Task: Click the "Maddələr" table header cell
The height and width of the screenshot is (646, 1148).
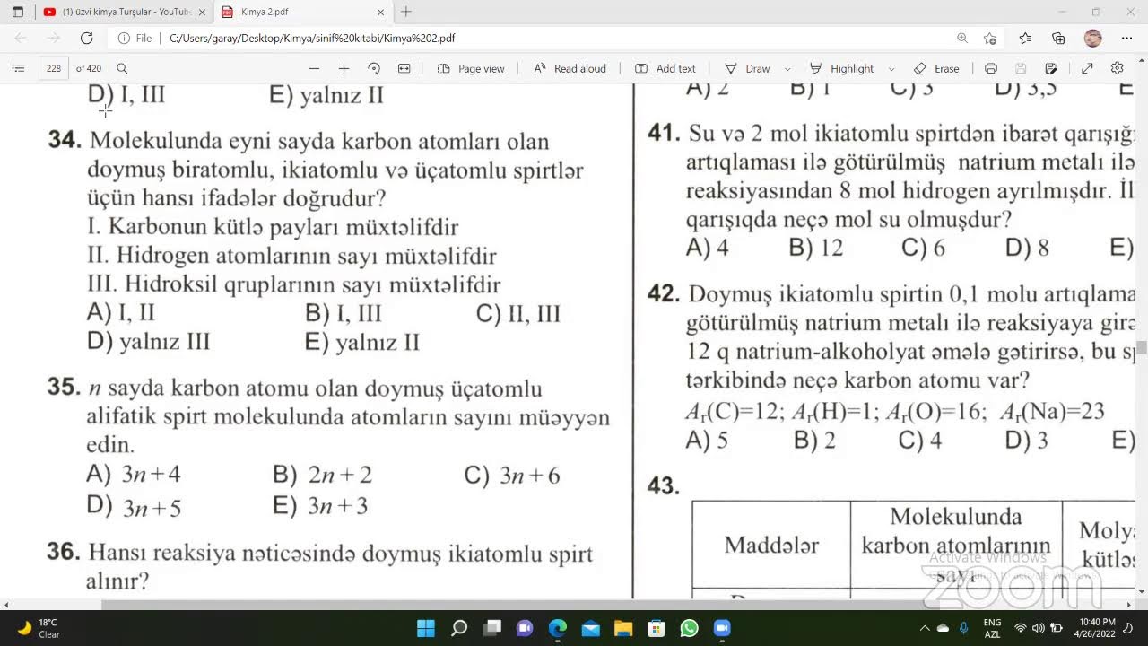Action: coord(771,545)
